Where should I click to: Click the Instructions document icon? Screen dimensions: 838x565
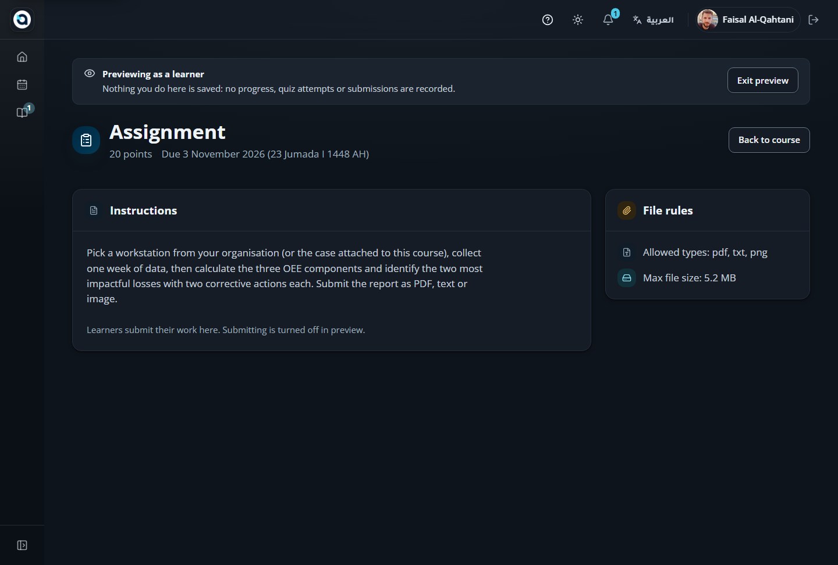pos(94,210)
